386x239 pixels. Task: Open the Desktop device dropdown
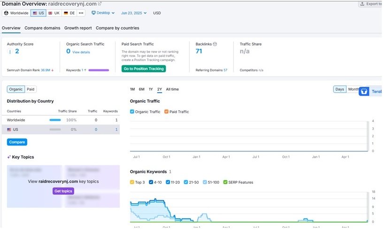coord(103,13)
